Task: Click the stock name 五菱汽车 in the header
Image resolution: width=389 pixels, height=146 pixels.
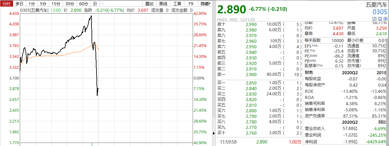Action: pyautogui.click(x=377, y=5)
